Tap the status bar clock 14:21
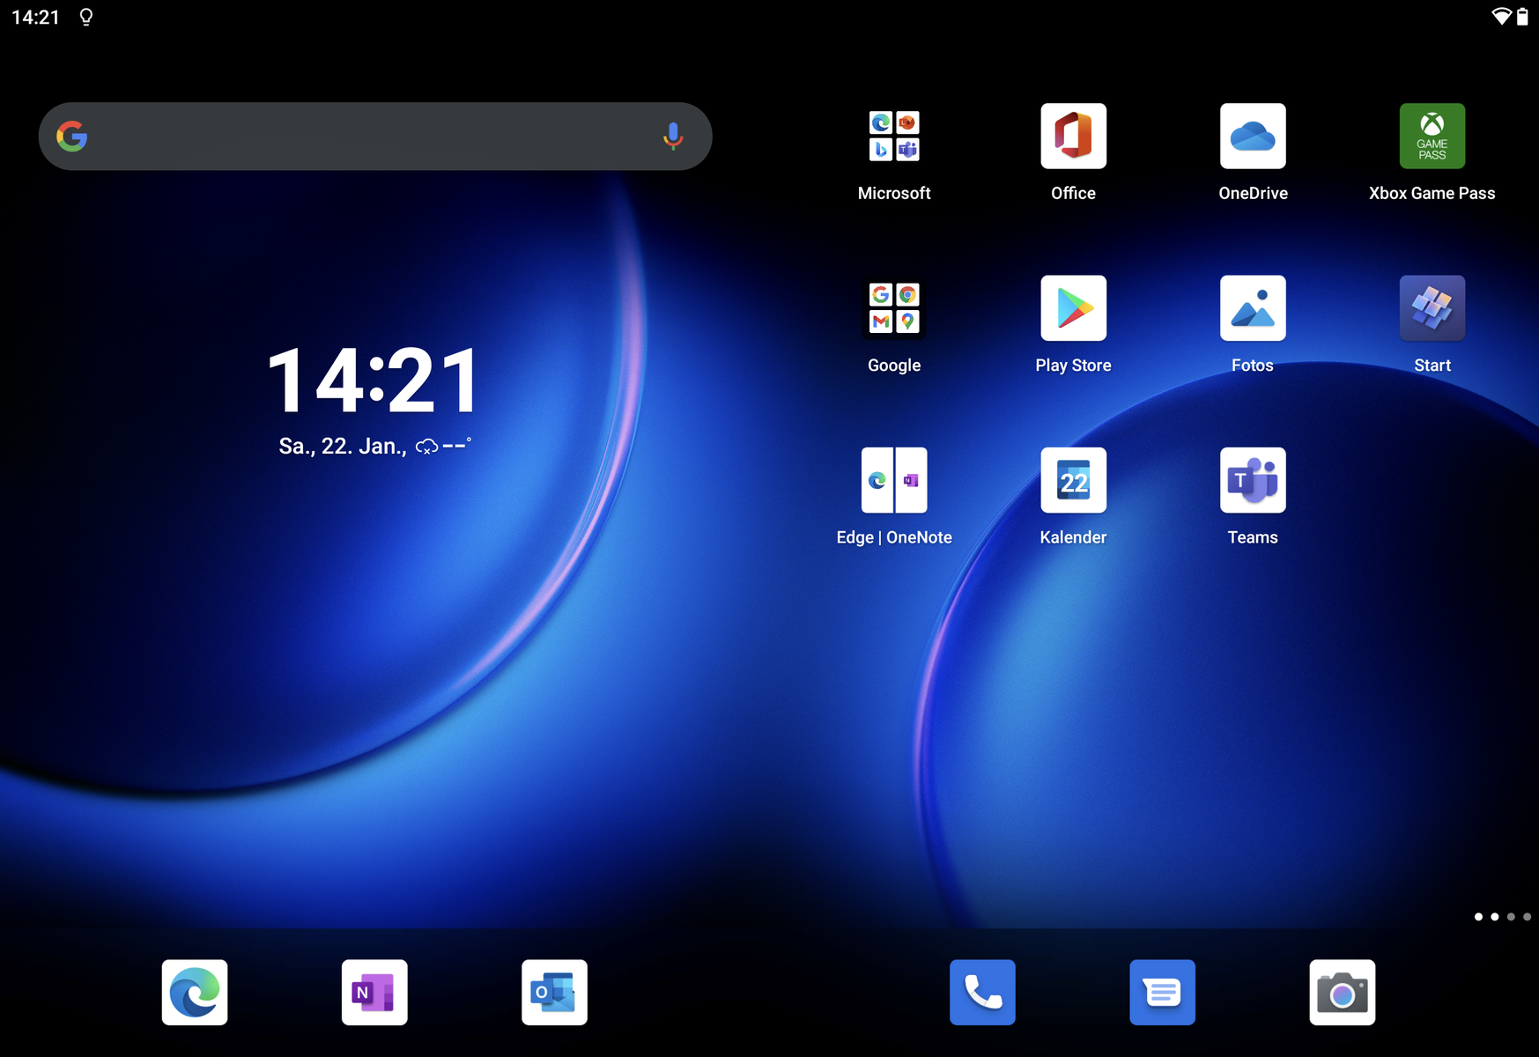Image resolution: width=1539 pixels, height=1057 pixels. coord(35,17)
